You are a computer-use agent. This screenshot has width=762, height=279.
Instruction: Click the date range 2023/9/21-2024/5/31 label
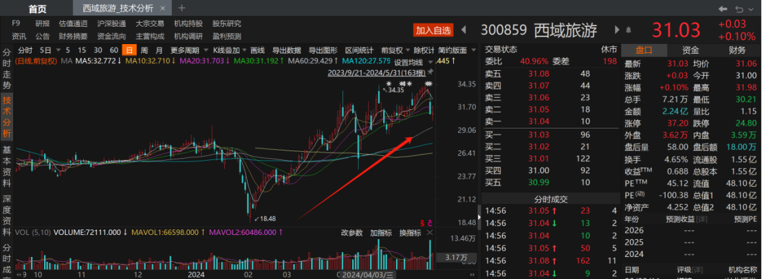coord(377,73)
